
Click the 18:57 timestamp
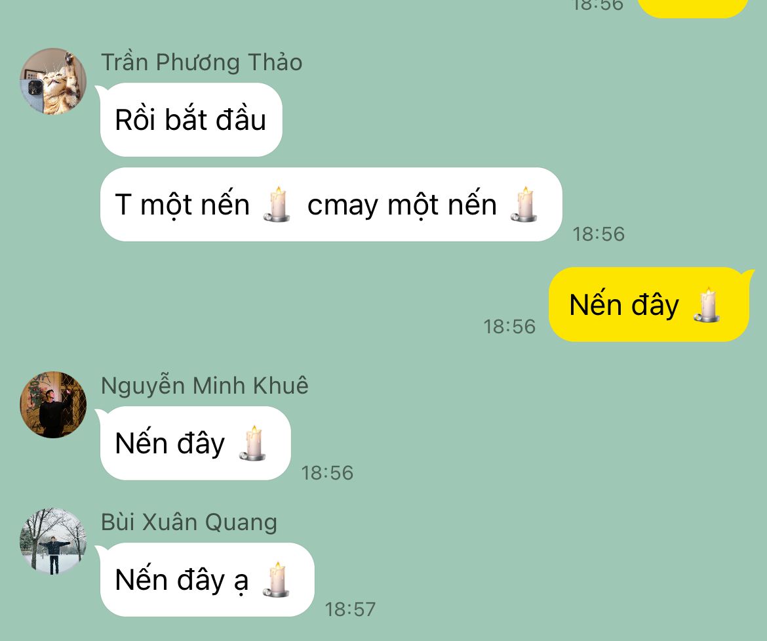(350, 609)
